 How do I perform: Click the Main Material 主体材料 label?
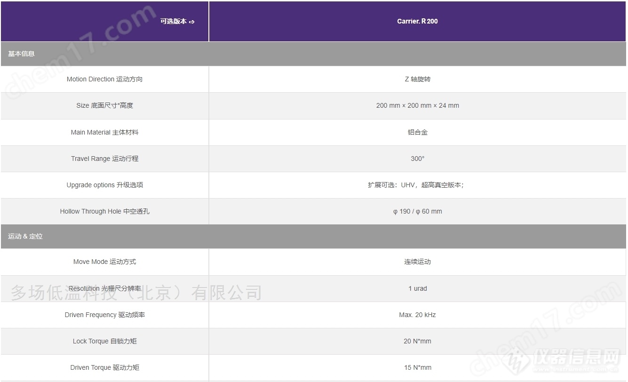(x=104, y=132)
